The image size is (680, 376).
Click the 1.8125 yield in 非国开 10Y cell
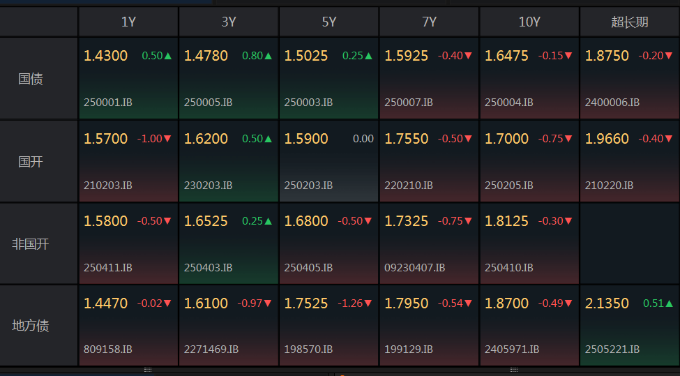coord(506,221)
